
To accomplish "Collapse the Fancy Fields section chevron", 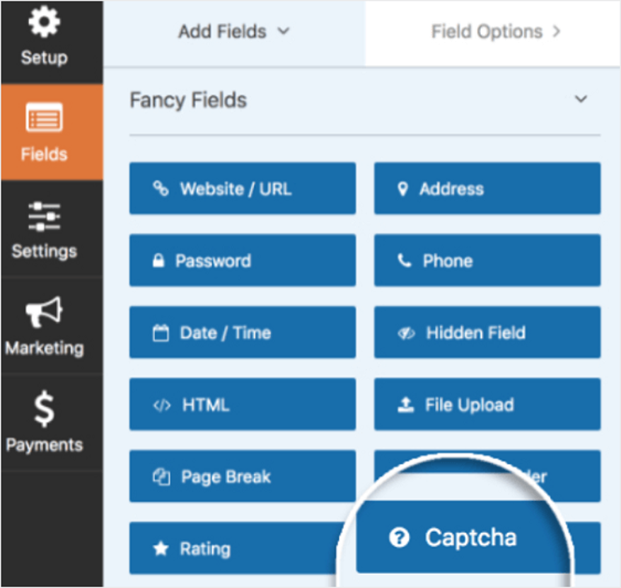I will click(581, 100).
